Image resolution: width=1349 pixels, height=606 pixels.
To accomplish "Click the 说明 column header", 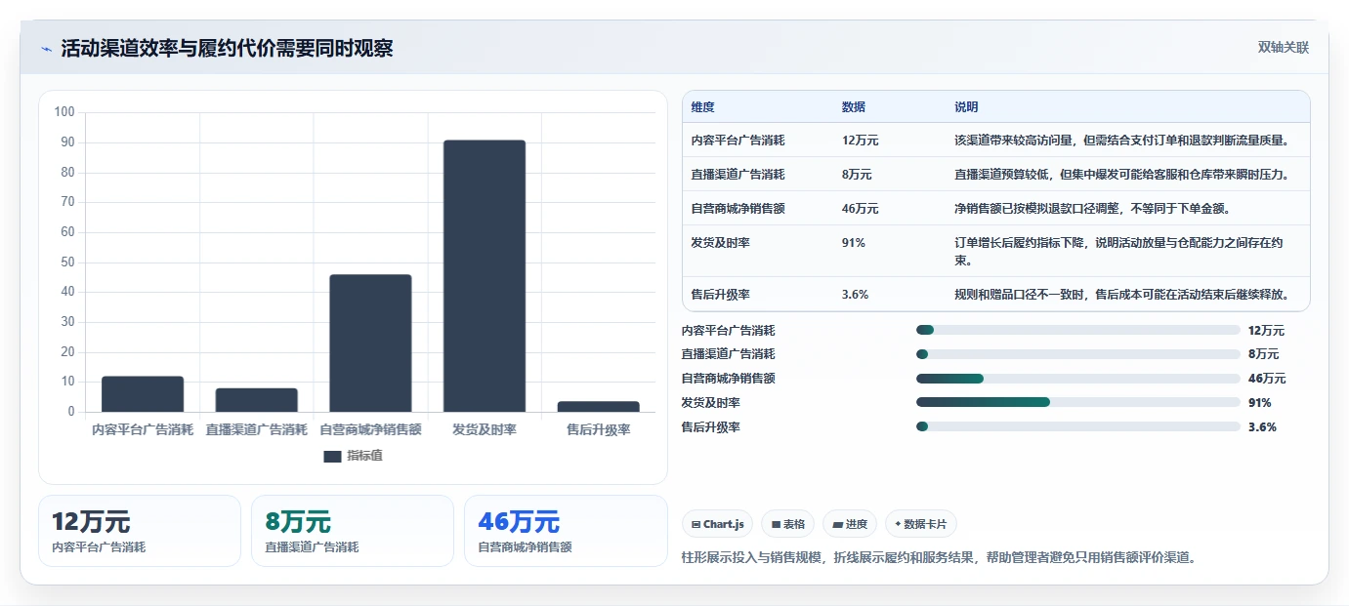I will (966, 107).
